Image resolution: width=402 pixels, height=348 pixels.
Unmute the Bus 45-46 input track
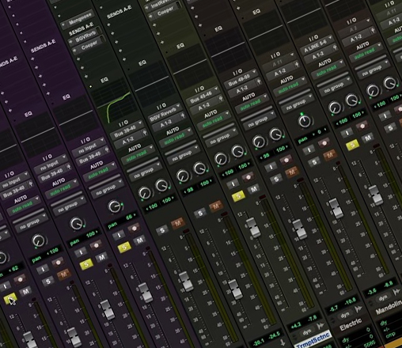(x=216, y=206)
